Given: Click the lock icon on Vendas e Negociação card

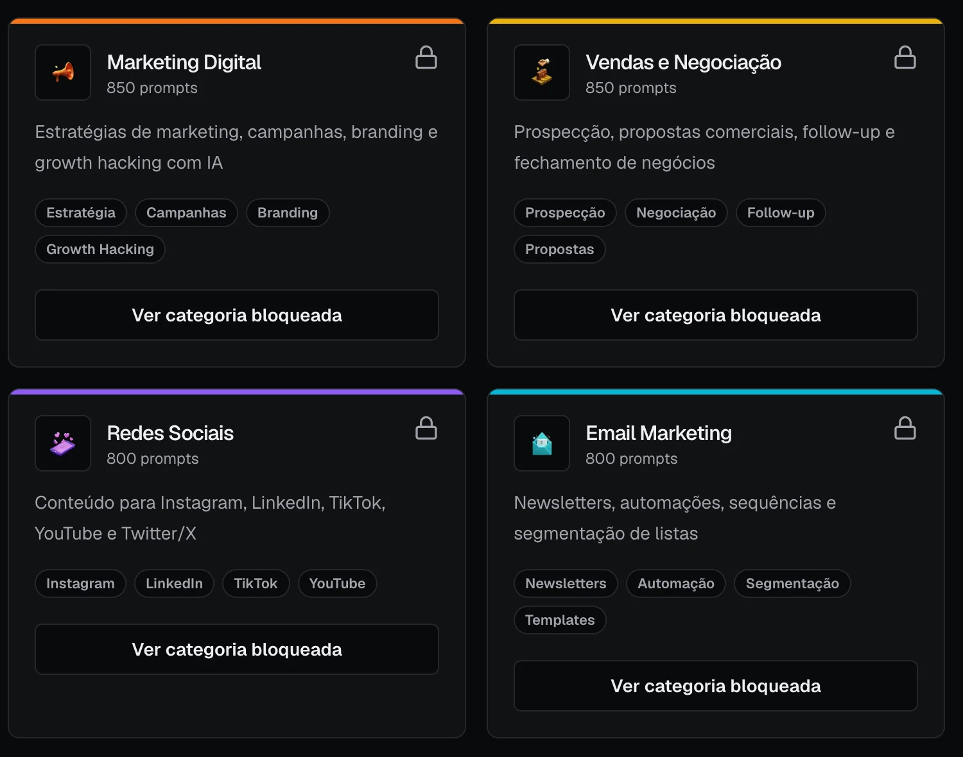Looking at the screenshot, I should (x=905, y=57).
